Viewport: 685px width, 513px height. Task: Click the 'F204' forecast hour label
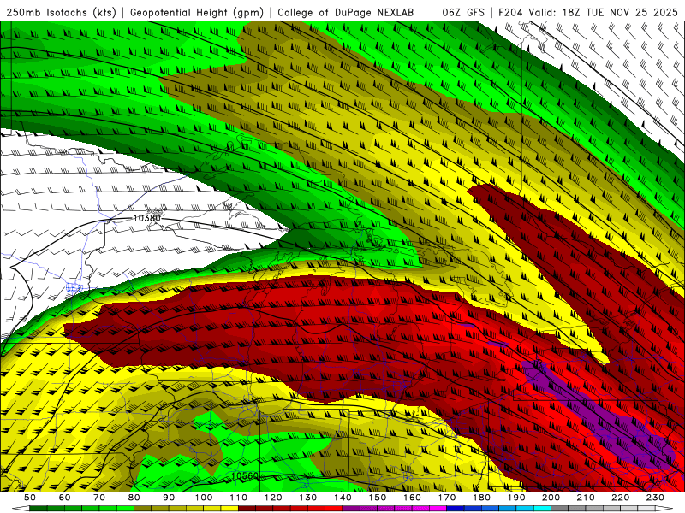(x=511, y=12)
